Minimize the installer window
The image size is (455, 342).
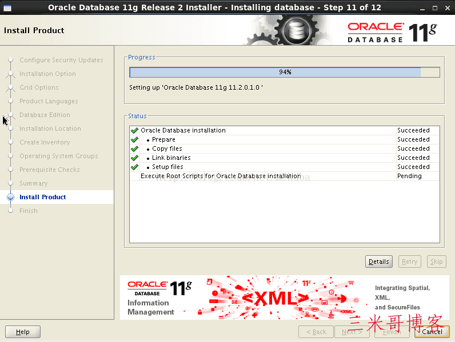pos(422,8)
